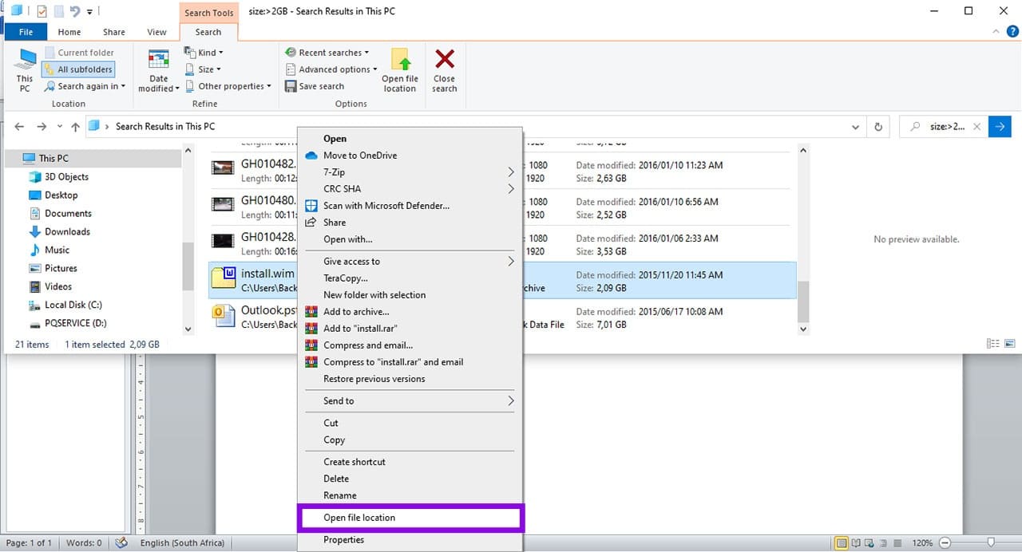Open 3D Objects in the navigation pane
Viewport: 1022px width, 552px height.
click(x=66, y=177)
